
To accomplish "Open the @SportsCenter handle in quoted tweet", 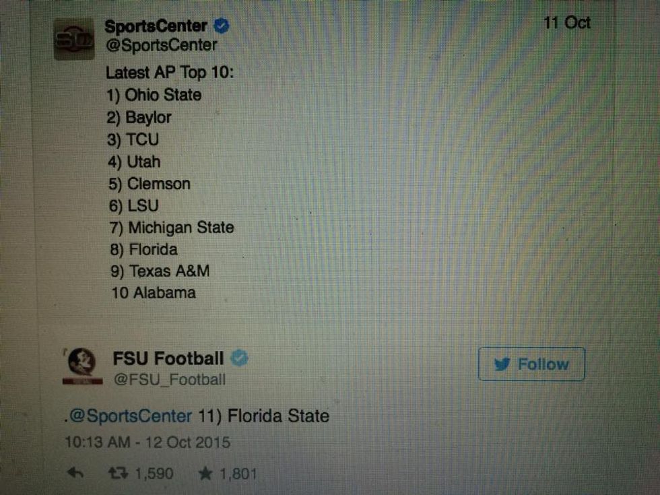I will 161,46.
